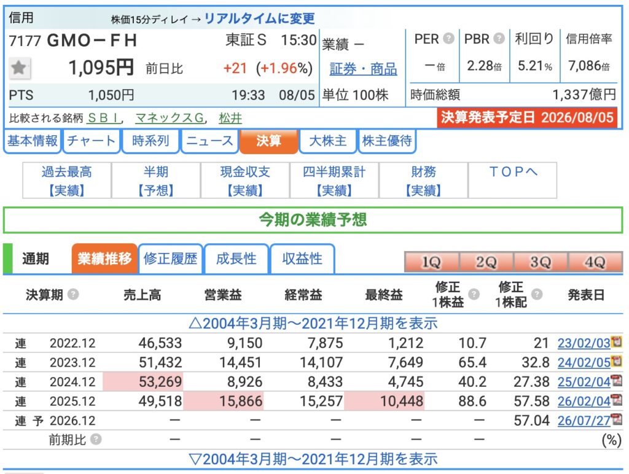Open the PBR help question mark
The height and width of the screenshot is (474, 629).
pos(499,39)
